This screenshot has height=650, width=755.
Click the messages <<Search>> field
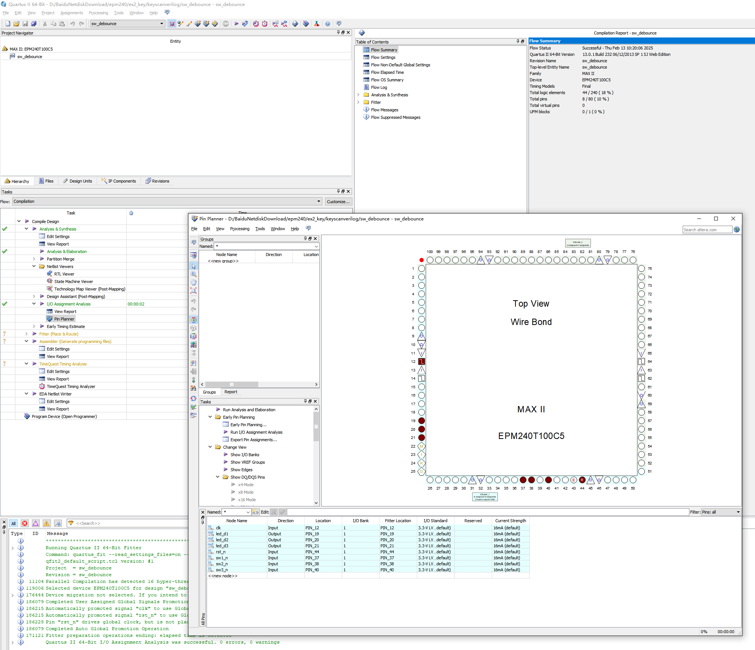click(127, 523)
